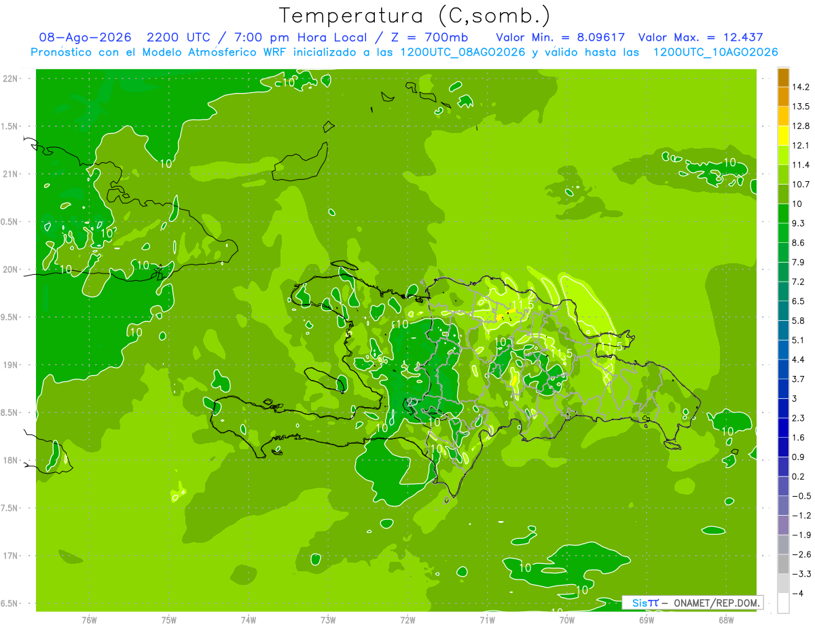815x629 pixels.
Task: Click the '7.5N' axis label
Action: tap(10, 508)
